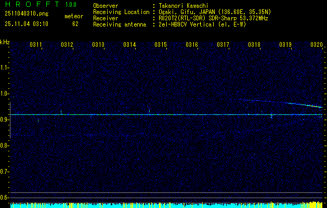The width and height of the screenshot is (327, 208).
Task: Click the 0.7 frequency axis label
Action: tap(5, 171)
